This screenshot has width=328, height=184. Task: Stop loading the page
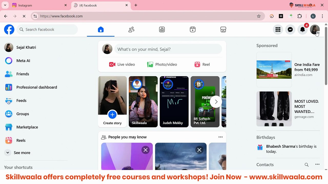pyautogui.click(x=24, y=16)
